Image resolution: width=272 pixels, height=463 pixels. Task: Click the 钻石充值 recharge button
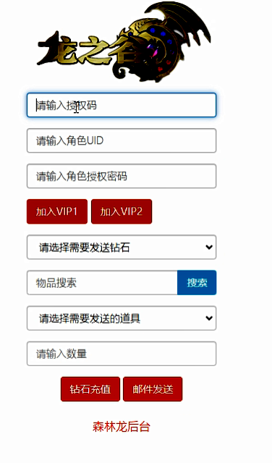coord(90,389)
